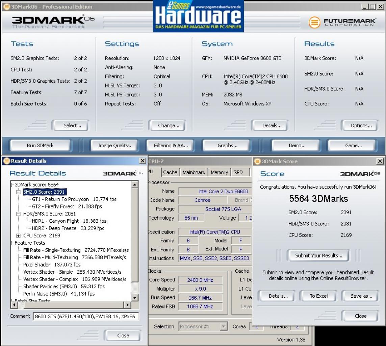
Task: Select HDR1 - Canyon Flight row
Action: 69,221
